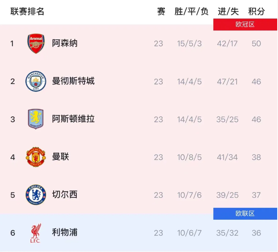Tap the Liverpool LFC crest icon
The width and height of the screenshot is (278, 252).
tap(36, 233)
